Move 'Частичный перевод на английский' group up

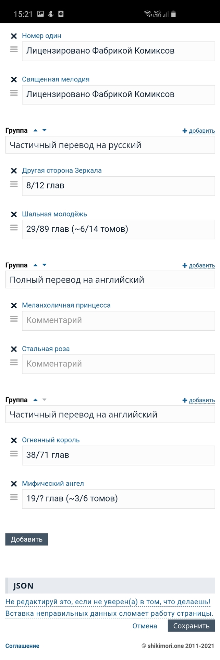coord(35,400)
